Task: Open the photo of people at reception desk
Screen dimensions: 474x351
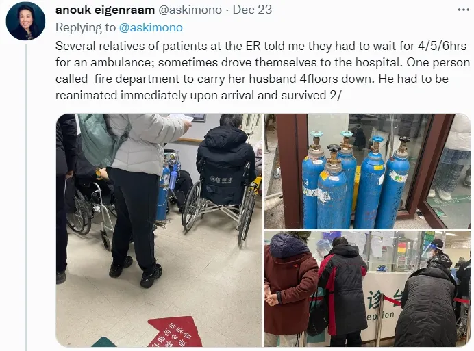Action: pyautogui.click(x=368, y=289)
